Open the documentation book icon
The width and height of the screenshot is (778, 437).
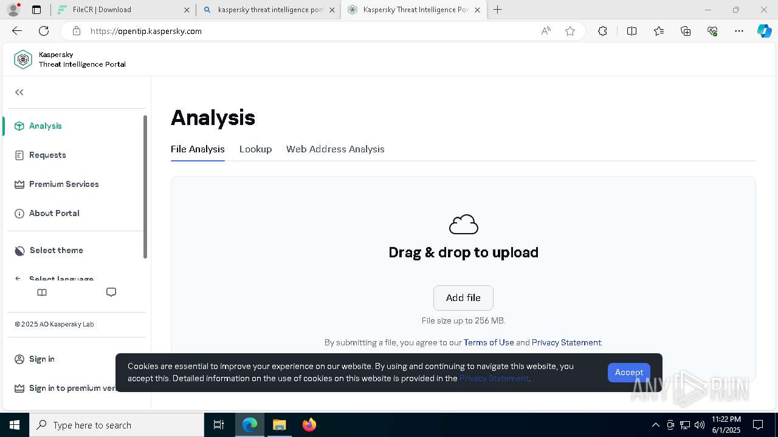click(x=42, y=293)
